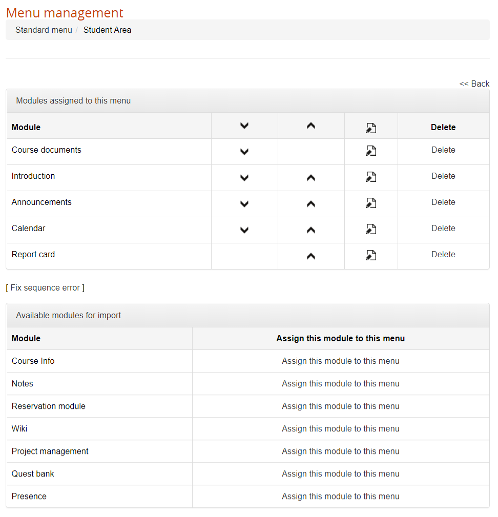Move Calendar down one position
The image size is (498, 517).
coord(244,229)
